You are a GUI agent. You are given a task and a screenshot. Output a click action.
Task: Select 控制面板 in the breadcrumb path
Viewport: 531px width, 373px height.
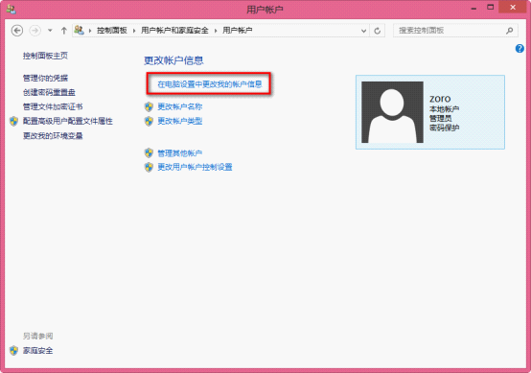[x=112, y=31]
